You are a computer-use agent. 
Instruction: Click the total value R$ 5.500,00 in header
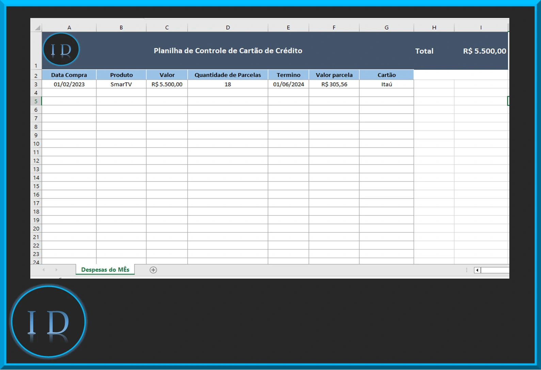484,51
